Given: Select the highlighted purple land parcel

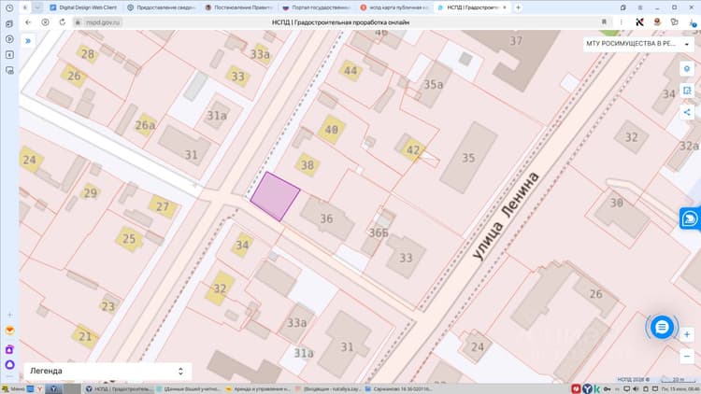Looking at the screenshot, I should 275,197.
